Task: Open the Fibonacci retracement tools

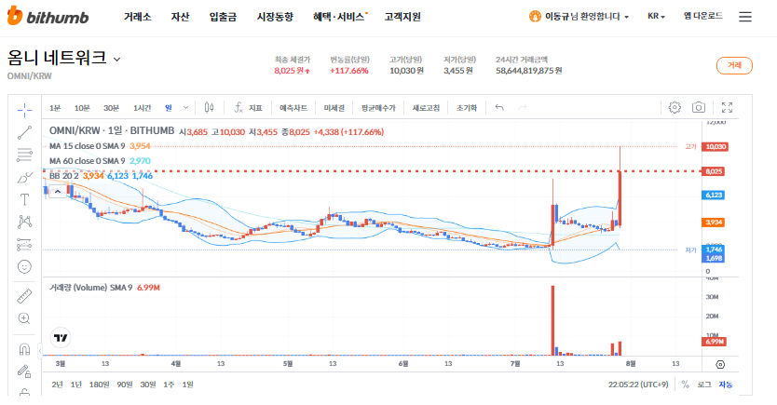Action: (24, 155)
